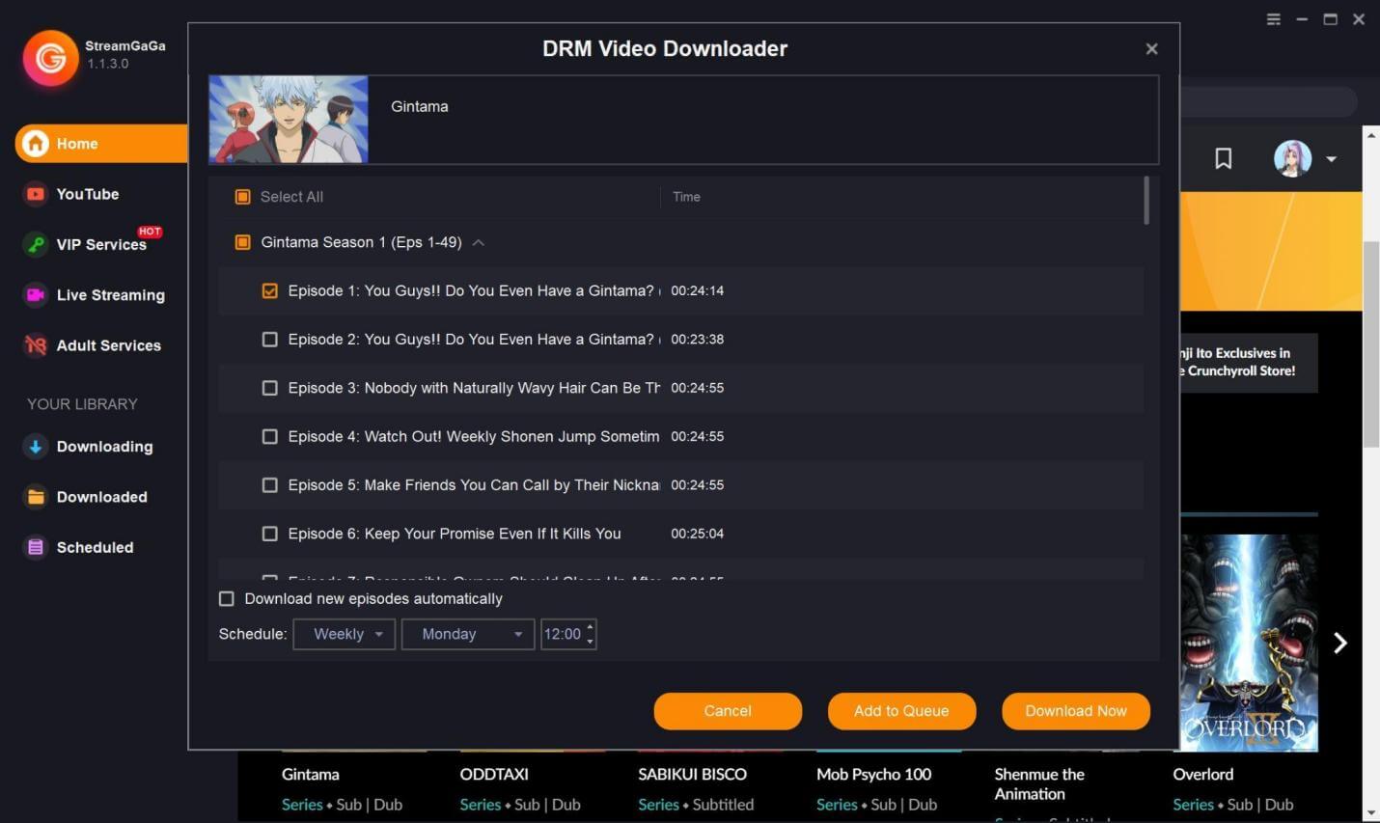
Task: Increase the 12:00 schedule time
Action: point(591,627)
